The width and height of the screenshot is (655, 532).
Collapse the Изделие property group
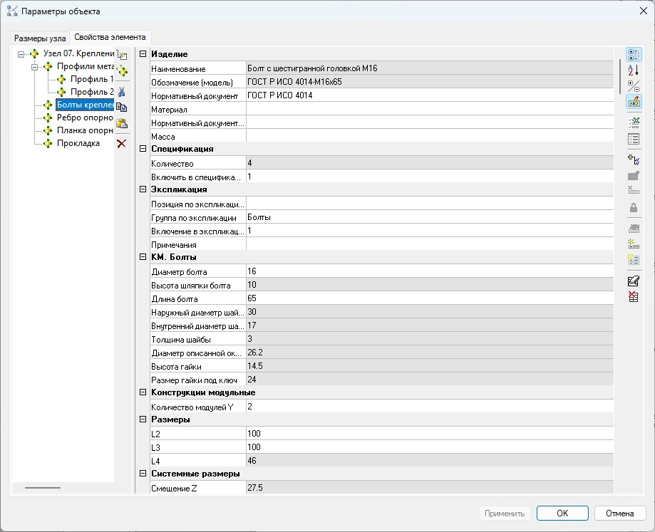(x=143, y=54)
